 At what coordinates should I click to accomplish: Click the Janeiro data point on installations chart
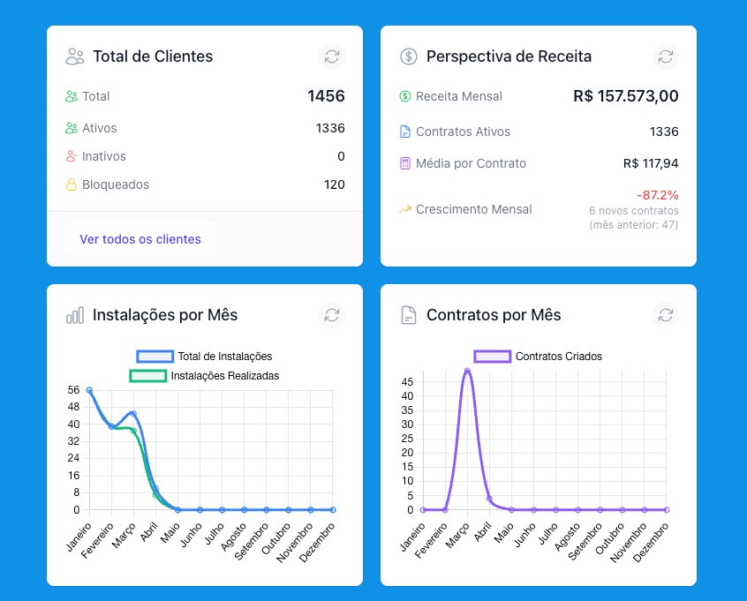click(x=89, y=390)
